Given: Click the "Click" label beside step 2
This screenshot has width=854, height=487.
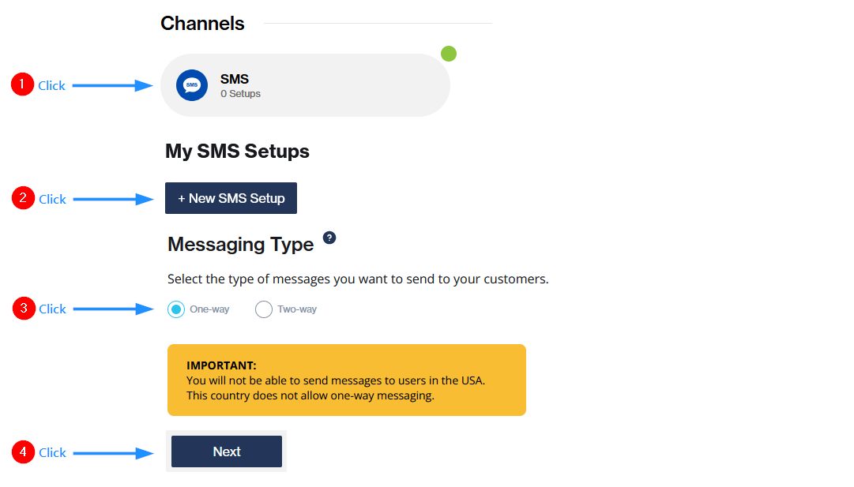Looking at the screenshot, I should pyautogui.click(x=52, y=200).
